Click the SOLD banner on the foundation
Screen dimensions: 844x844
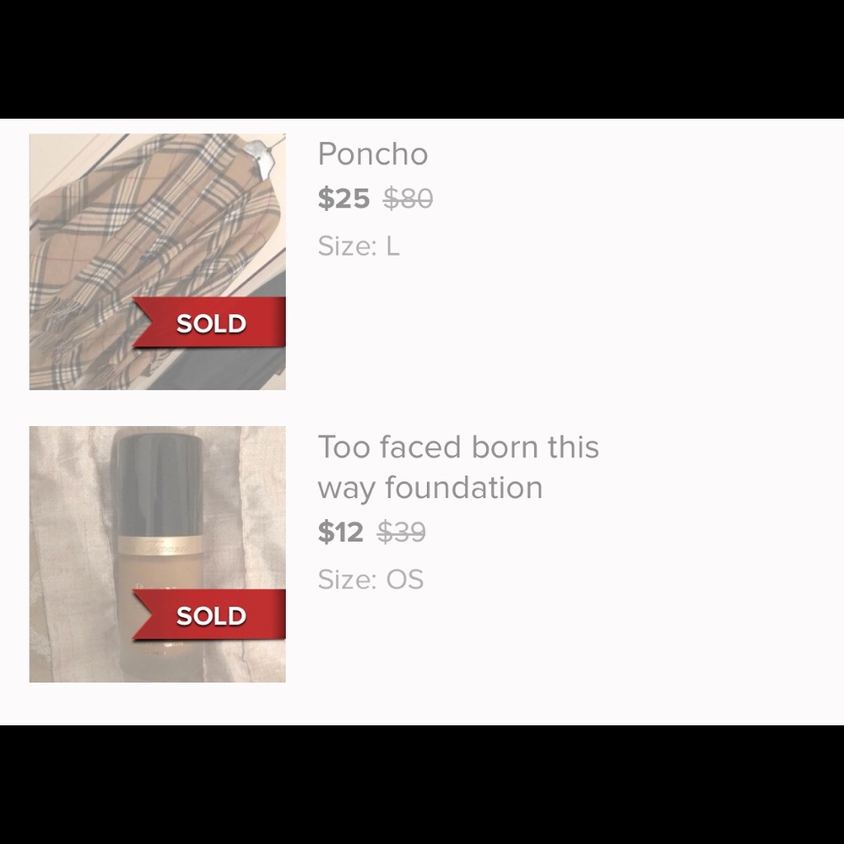209,616
